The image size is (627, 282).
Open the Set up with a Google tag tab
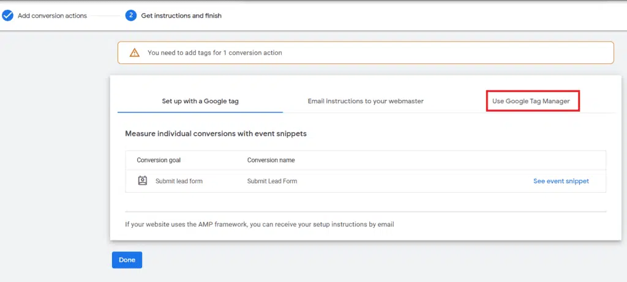coord(200,101)
